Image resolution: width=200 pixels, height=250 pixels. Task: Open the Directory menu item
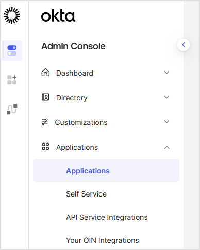pyautogui.click(x=106, y=98)
